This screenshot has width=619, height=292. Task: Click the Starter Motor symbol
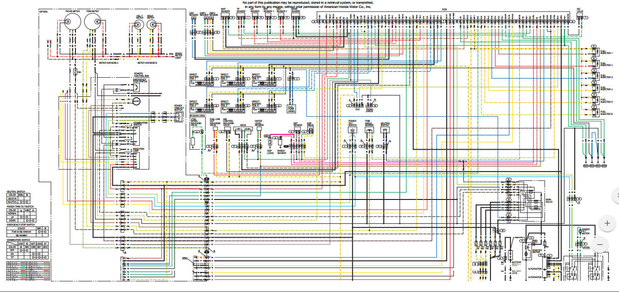click(528, 251)
